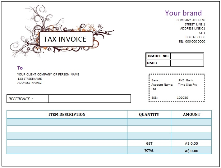Click first empty cell under Amount
The height and width of the screenshot is (168, 221).
point(191,122)
